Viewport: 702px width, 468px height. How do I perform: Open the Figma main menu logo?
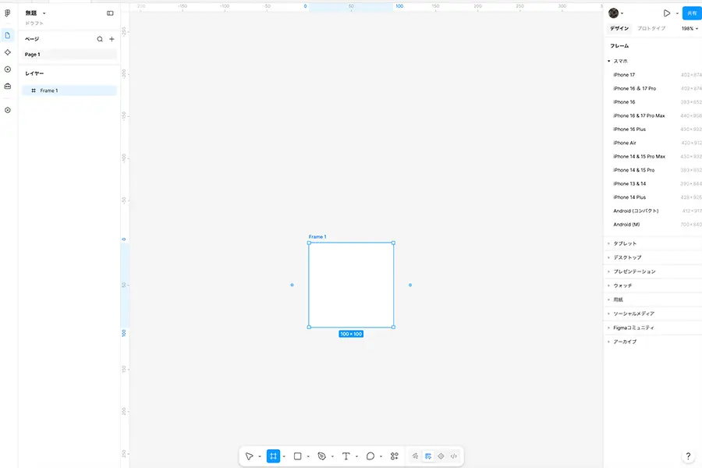pyautogui.click(x=8, y=13)
